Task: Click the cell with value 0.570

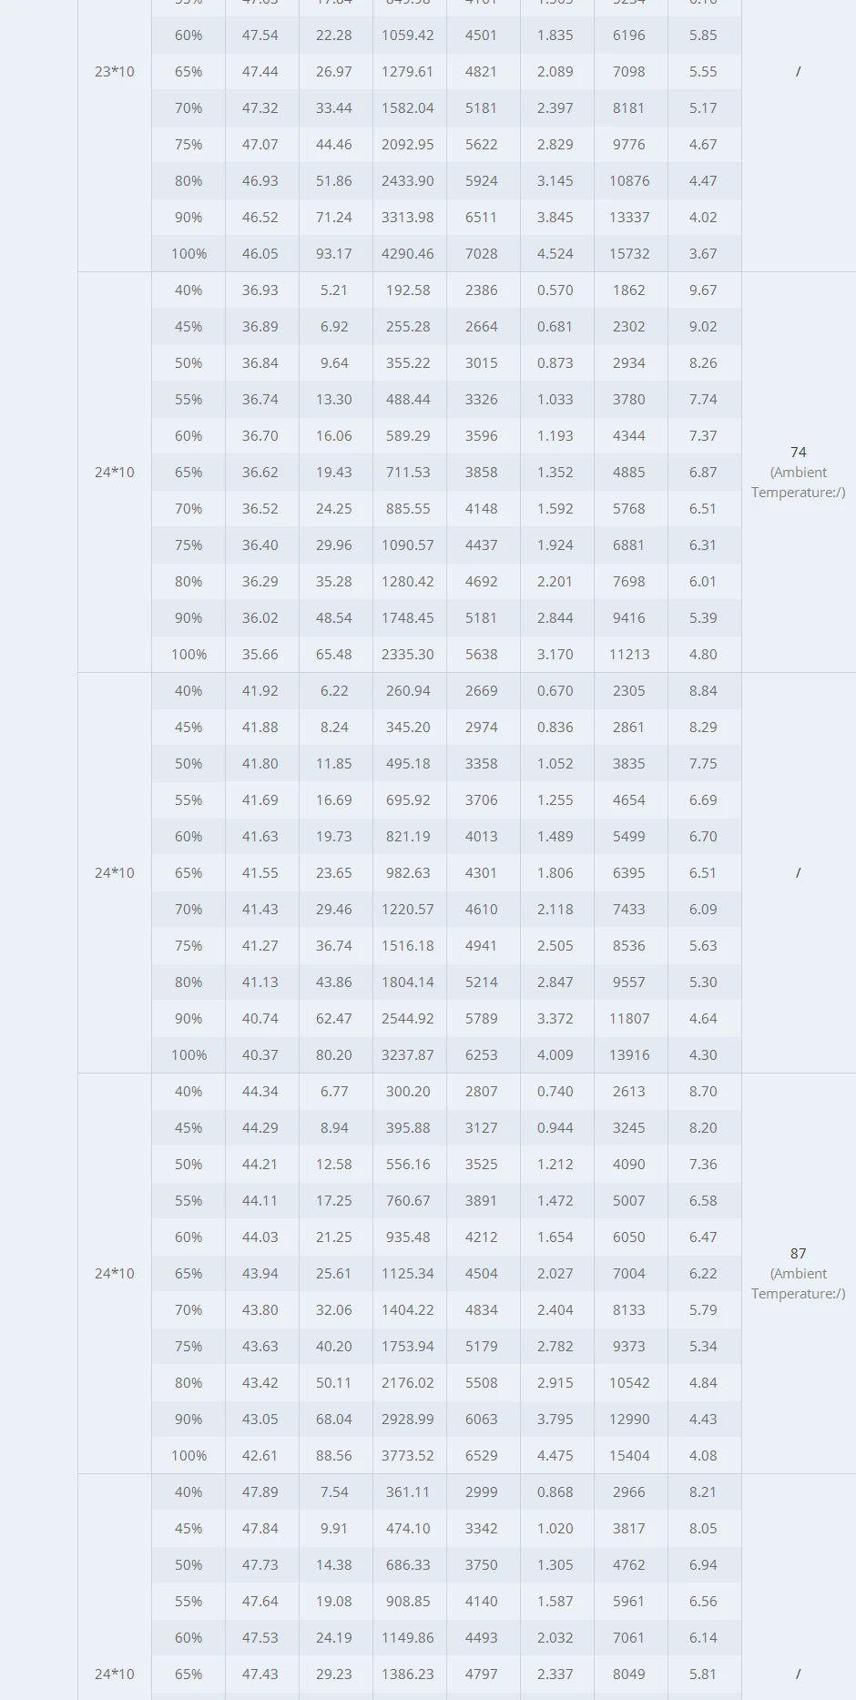Action: point(555,290)
